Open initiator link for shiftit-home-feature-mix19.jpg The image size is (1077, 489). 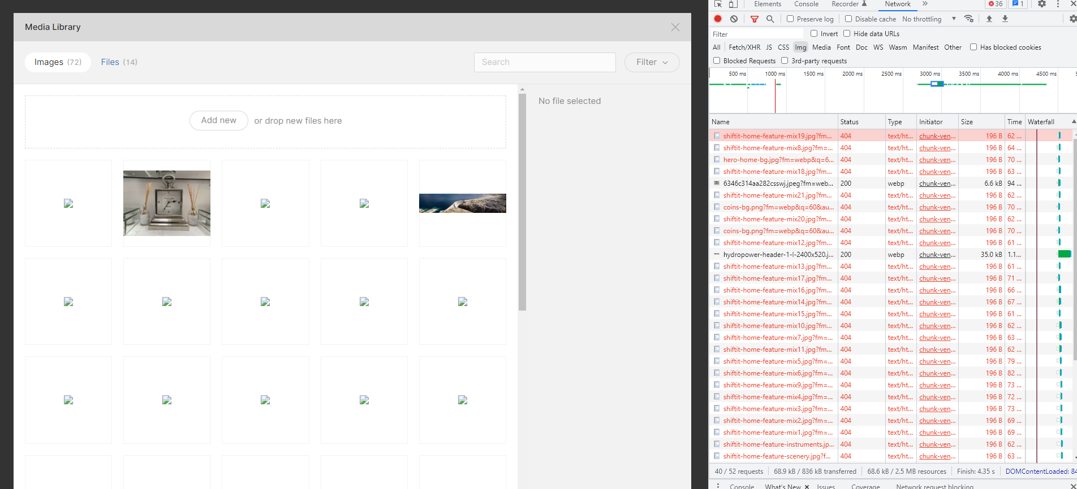pos(937,136)
